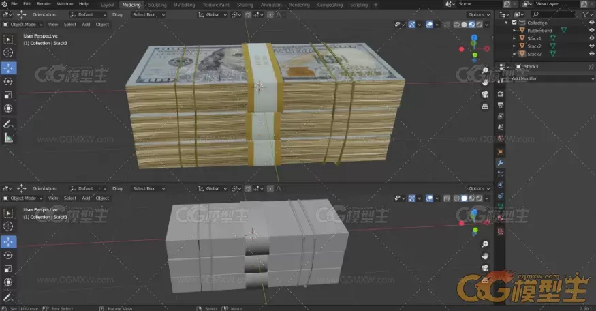Pin the Stack3 properties context

[x=591, y=67]
